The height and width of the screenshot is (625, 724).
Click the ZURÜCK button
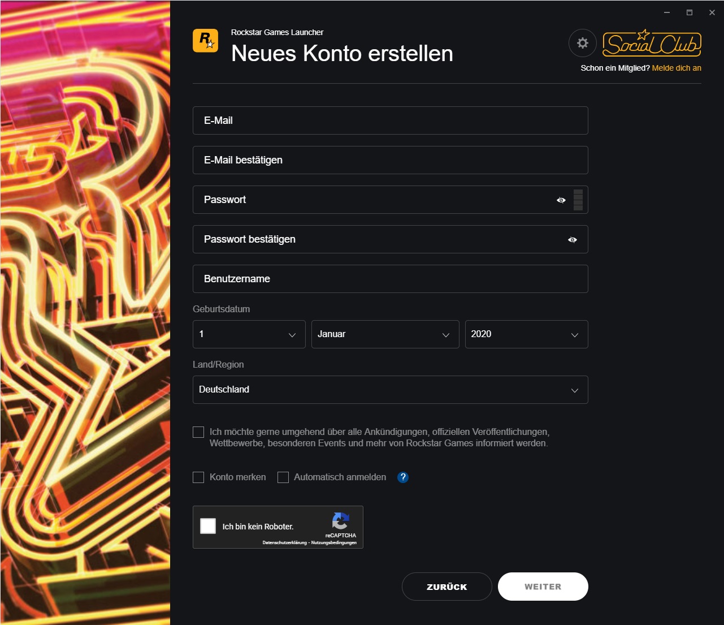[x=446, y=587]
